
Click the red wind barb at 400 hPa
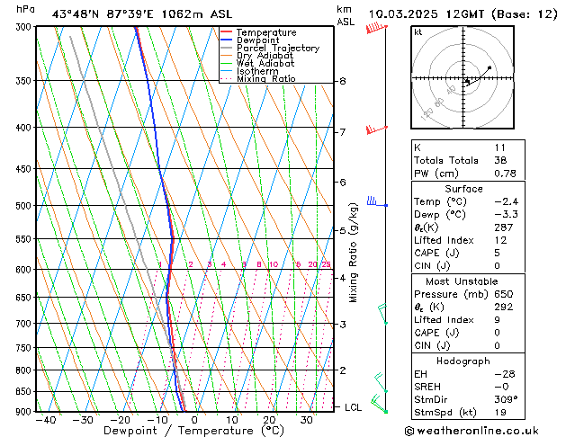[376, 129]
